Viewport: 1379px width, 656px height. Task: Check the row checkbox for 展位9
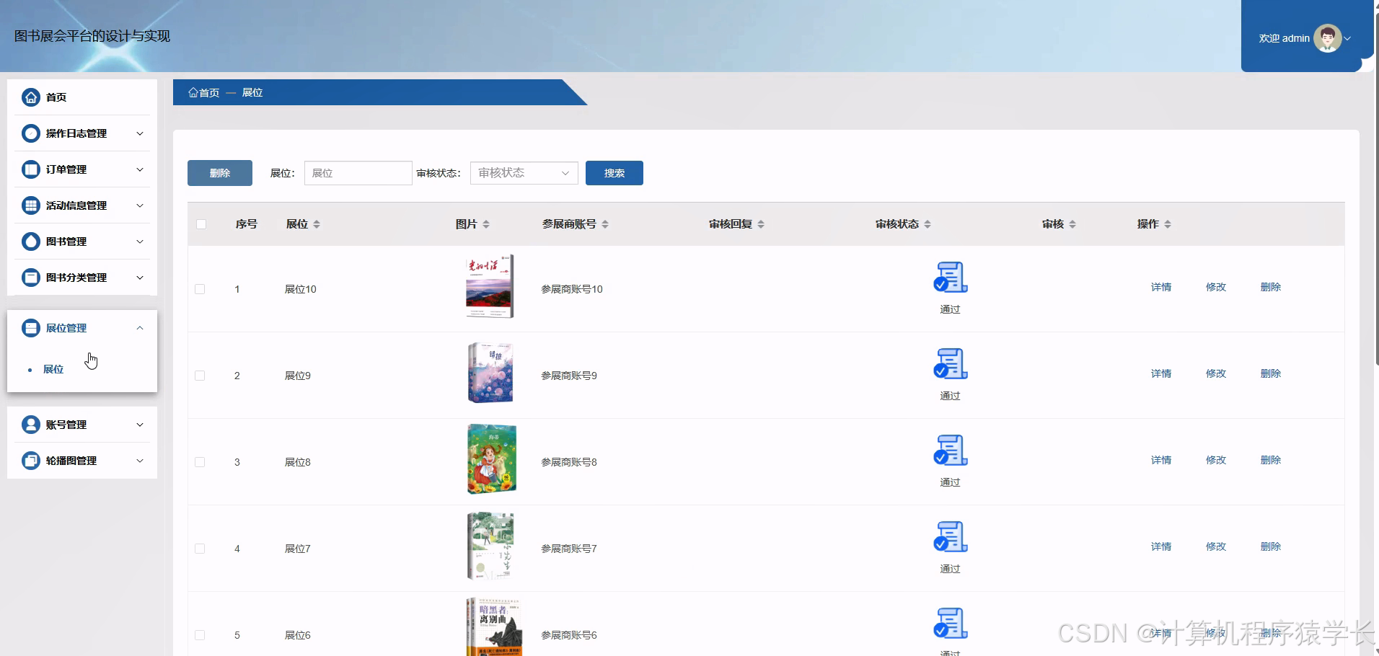click(x=201, y=376)
